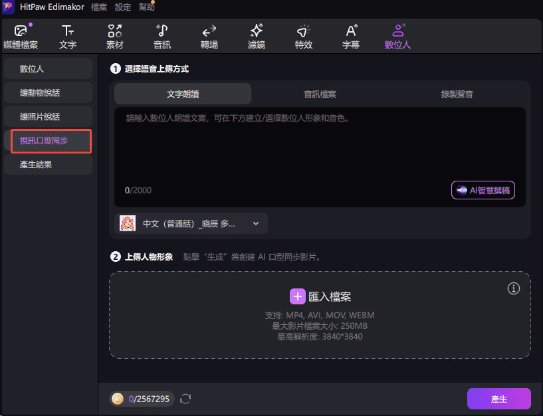
Task: Click the AI智慧撰稿 button
Action: pos(483,190)
